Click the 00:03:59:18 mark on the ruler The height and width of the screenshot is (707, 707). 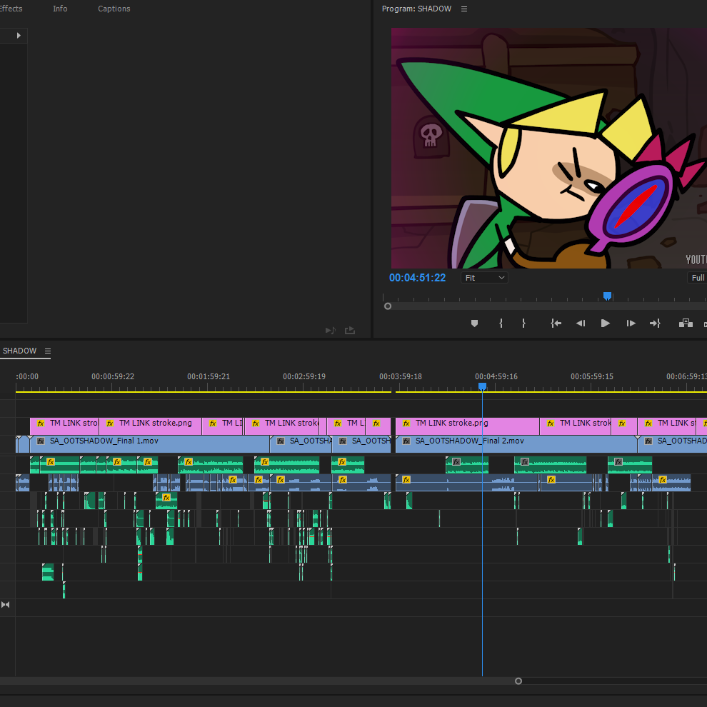click(x=401, y=376)
